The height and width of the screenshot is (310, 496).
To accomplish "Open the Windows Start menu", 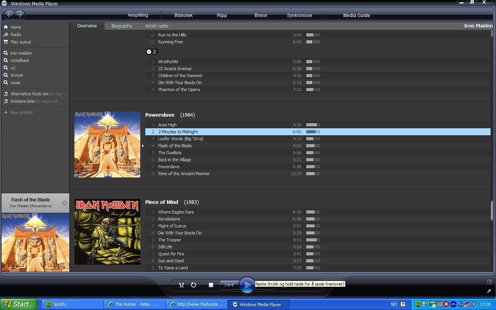I will click(x=19, y=304).
